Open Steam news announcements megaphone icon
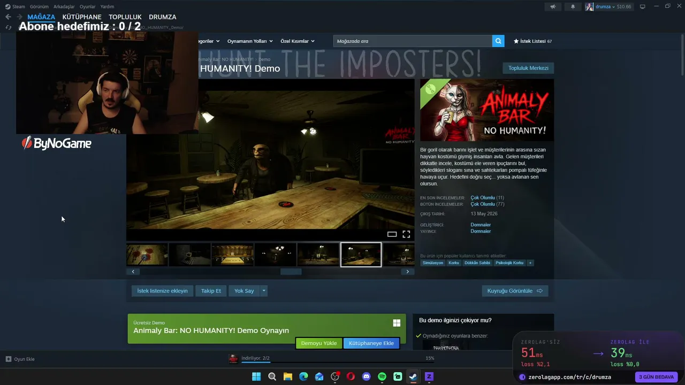Viewport: 685px width, 385px height. [553, 7]
